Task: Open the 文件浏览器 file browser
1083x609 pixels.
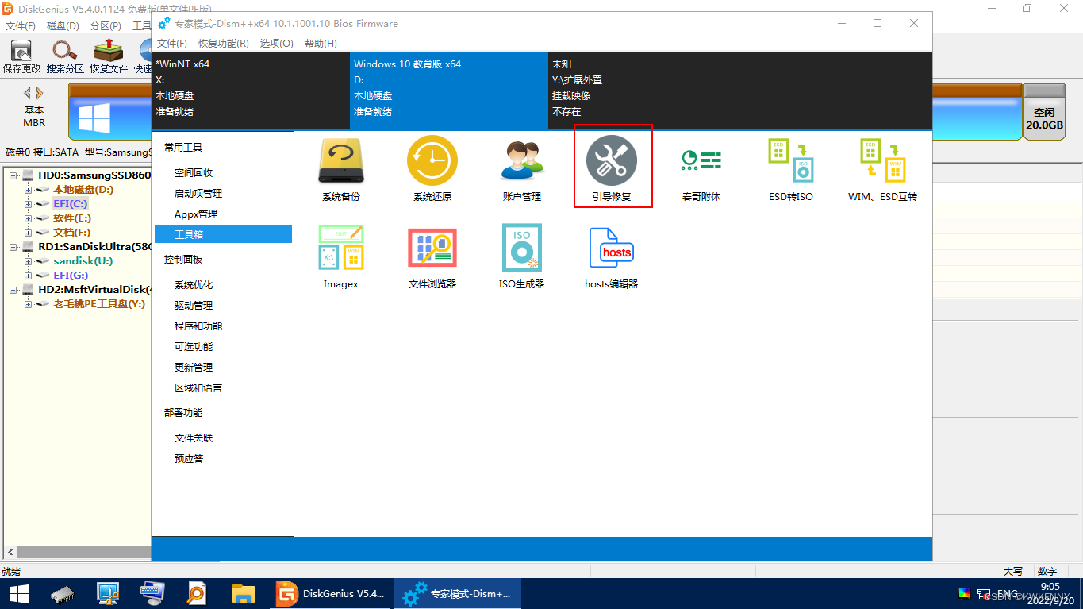Action: [432, 256]
